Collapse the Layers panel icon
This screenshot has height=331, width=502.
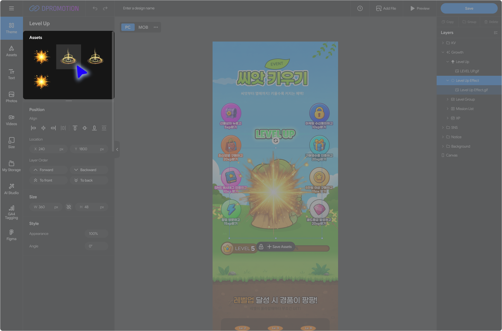coord(495,33)
